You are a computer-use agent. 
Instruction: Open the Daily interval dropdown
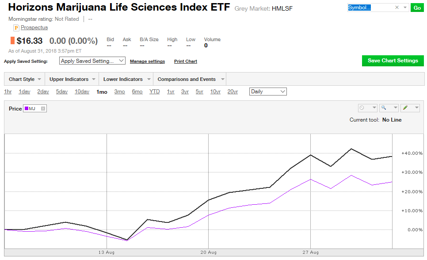tap(268, 91)
